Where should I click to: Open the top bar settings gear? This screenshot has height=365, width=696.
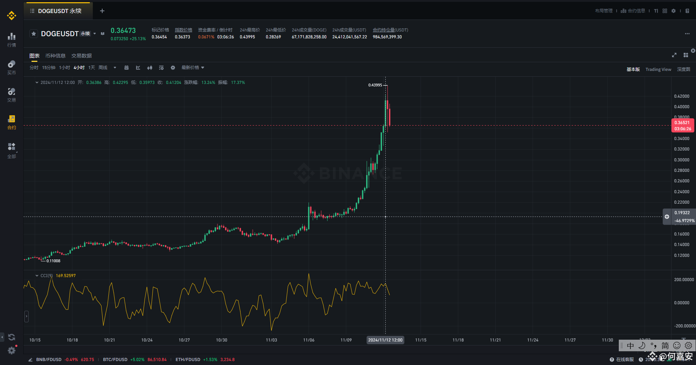click(674, 11)
